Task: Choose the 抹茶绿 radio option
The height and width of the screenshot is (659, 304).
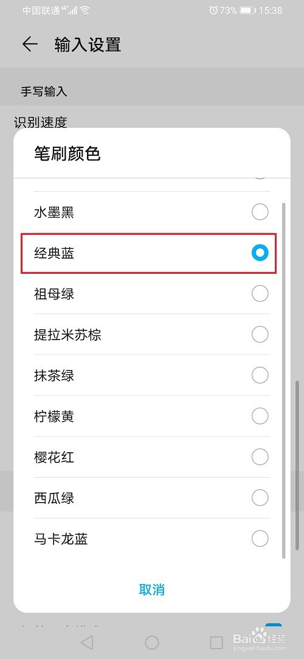Action: pyautogui.click(x=260, y=375)
